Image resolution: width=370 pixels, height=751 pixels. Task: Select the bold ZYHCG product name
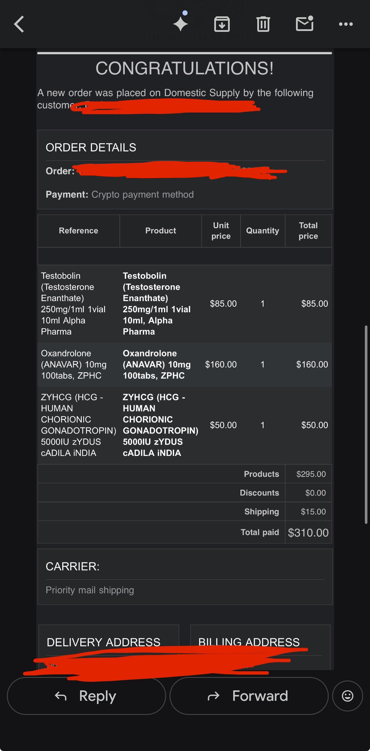tap(161, 425)
